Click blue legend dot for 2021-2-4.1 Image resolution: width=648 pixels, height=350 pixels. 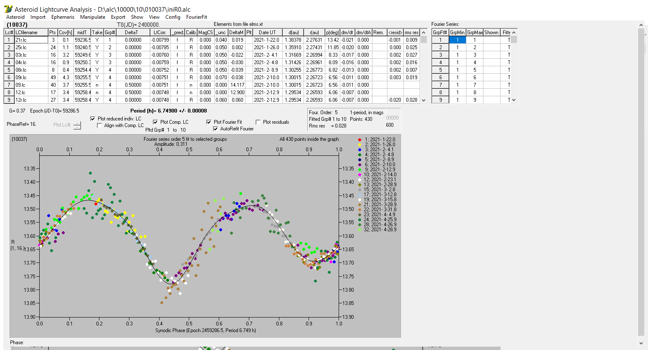[x=359, y=150]
